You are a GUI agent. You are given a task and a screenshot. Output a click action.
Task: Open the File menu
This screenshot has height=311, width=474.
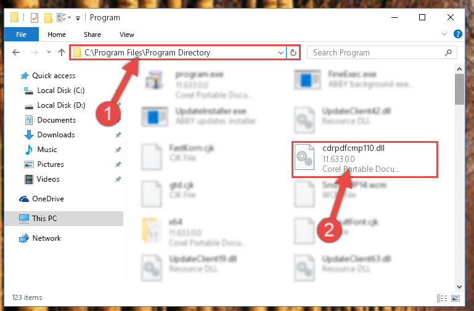click(x=21, y=34)
